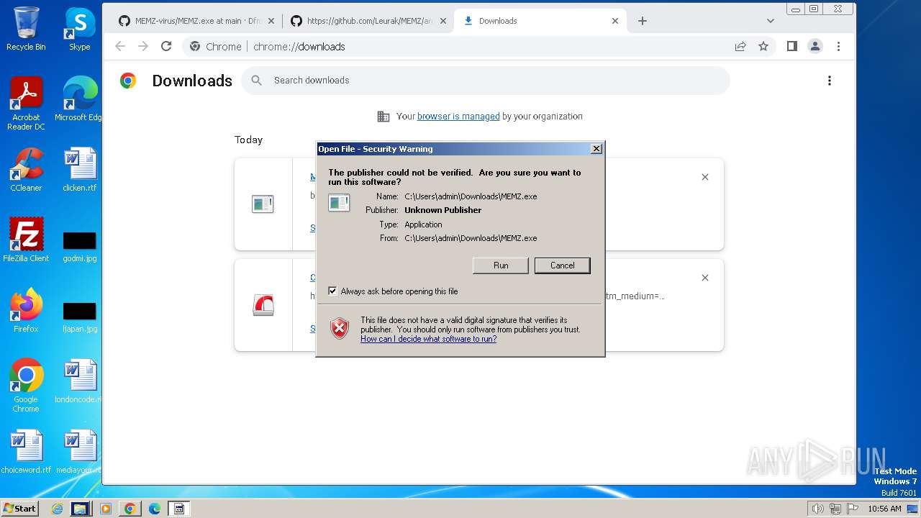
Task: Click the second download's file icon
Action: coord(263,305)
